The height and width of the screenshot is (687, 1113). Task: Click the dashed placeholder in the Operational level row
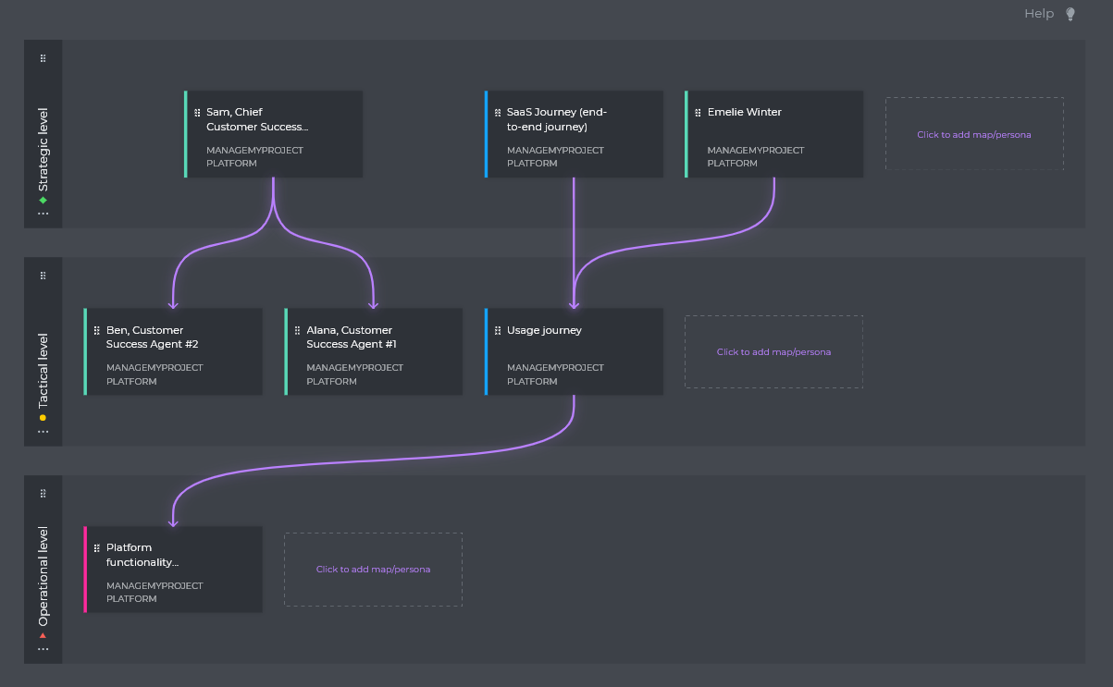tap(373, 569)
